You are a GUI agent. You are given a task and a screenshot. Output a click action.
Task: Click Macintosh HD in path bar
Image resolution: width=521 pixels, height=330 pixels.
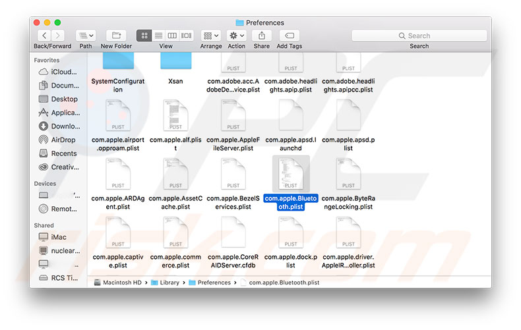[118, 283]
